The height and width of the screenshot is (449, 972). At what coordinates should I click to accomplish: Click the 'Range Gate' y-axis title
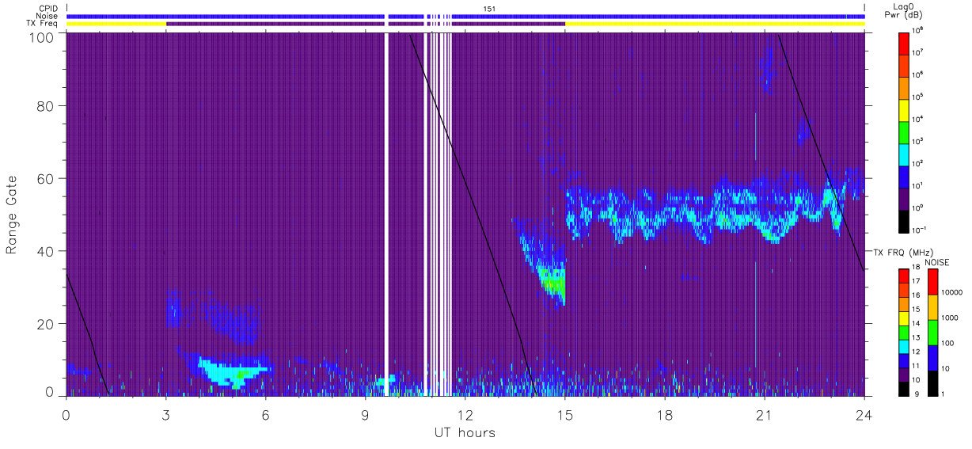pos(11,215)
